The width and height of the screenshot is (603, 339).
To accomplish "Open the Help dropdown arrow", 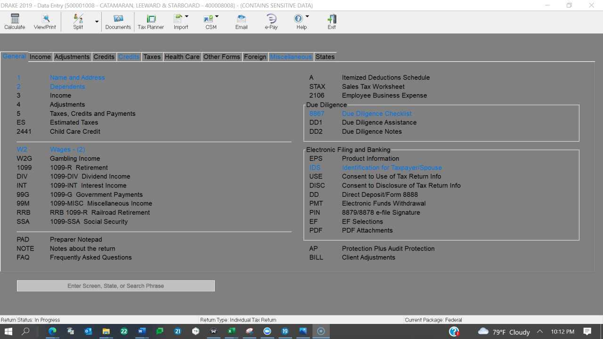I will 307,16.
